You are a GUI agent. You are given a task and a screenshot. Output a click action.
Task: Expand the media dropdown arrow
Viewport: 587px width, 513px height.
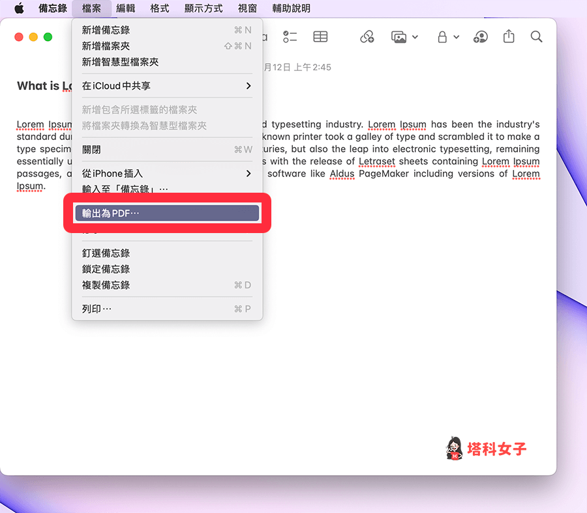[415, 38]
